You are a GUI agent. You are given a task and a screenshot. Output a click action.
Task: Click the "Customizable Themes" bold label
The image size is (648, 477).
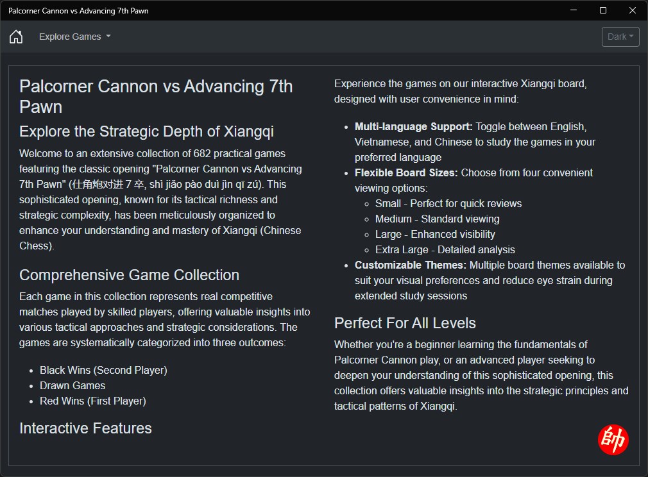click(411, 265)
